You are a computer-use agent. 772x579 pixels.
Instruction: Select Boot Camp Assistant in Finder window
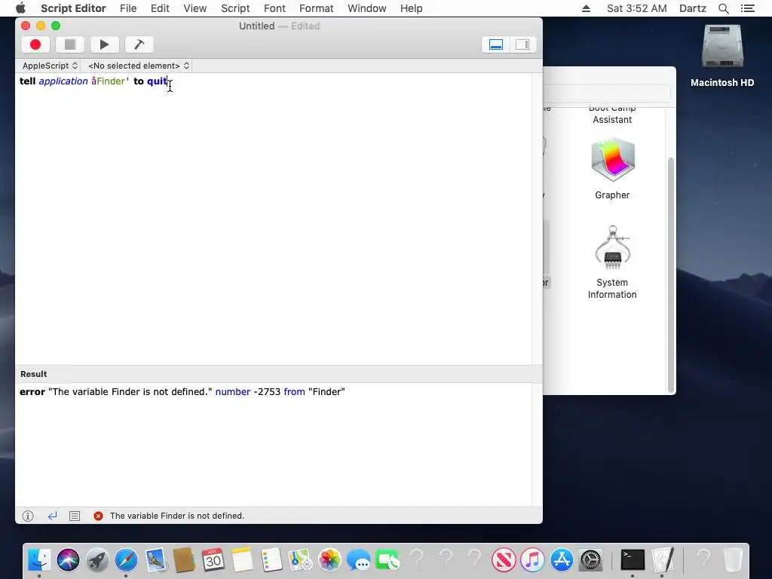[x=612, y=115]
